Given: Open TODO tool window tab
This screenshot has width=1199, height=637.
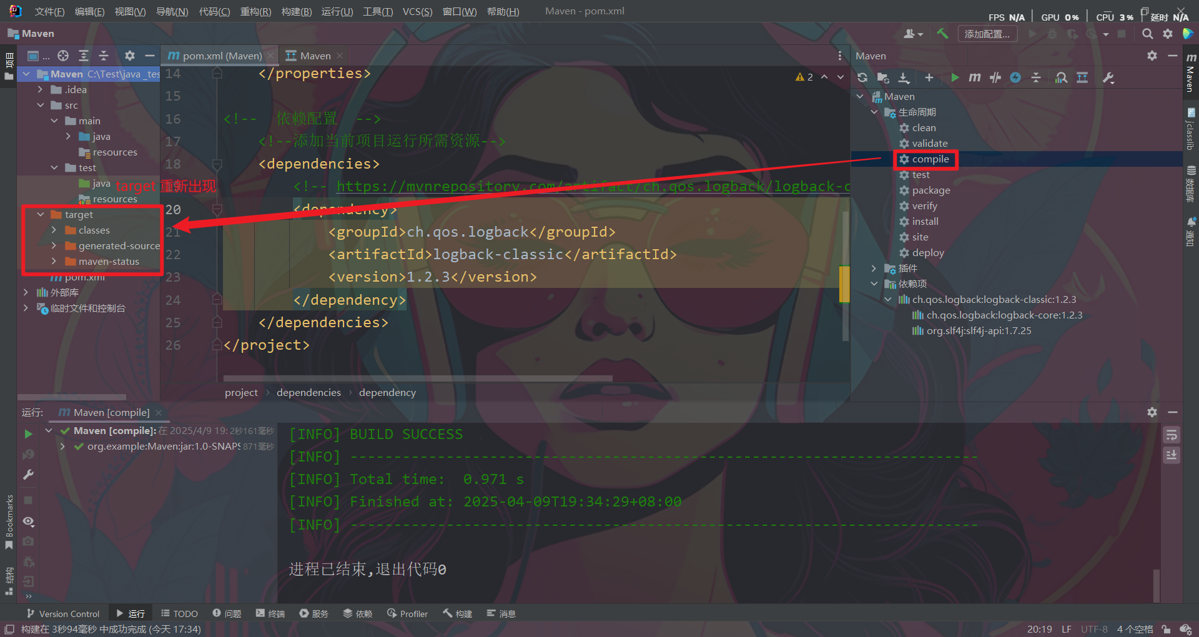Looking at the screenshot, I should tap(179, 614).
